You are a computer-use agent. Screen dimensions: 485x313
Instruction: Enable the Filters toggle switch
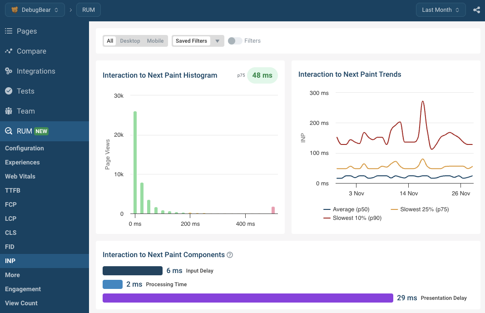(235, 41)
